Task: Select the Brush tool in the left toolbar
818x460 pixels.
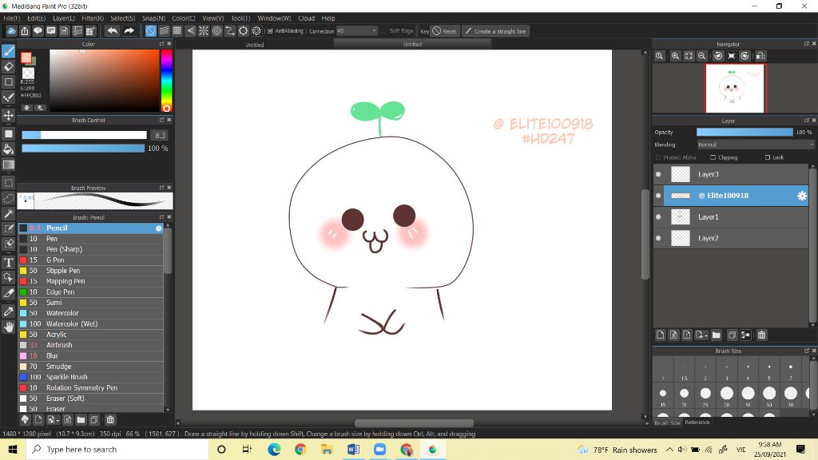Action: point(8,50)
